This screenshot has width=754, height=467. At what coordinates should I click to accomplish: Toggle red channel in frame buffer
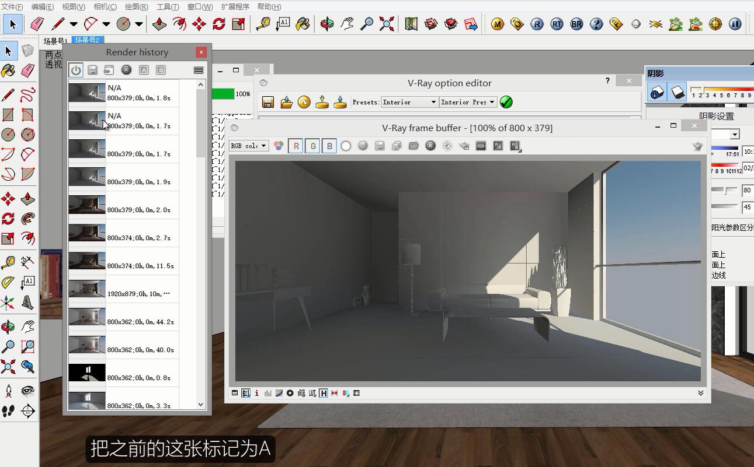click(296, 146)
